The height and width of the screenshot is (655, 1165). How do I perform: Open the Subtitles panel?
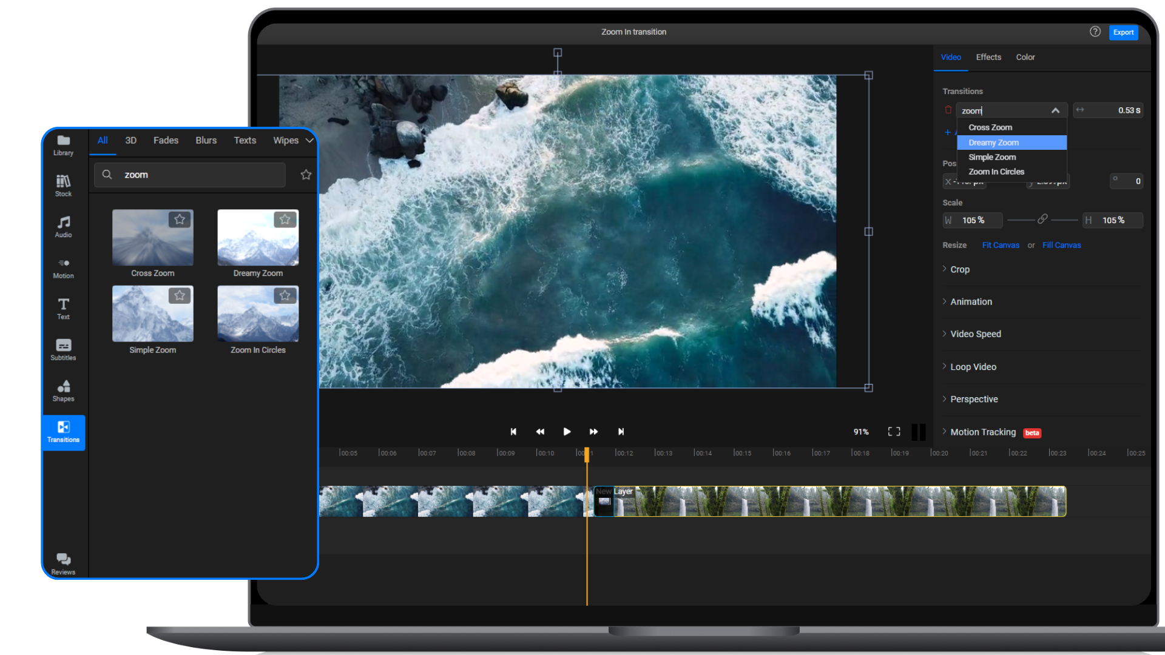pyautogui.click(x=63, y=349)
